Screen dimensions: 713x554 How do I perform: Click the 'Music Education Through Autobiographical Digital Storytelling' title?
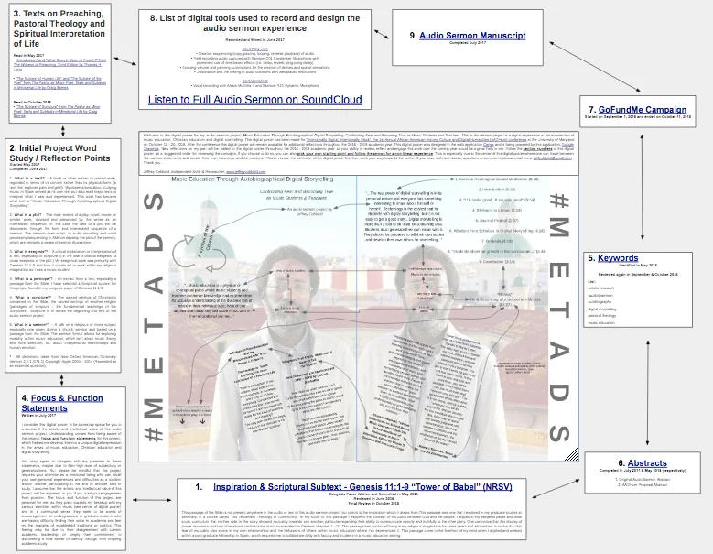click(x=252, y=179)
